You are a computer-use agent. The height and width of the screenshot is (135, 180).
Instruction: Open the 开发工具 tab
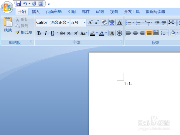pyautogui.click(x=132, y=12)
